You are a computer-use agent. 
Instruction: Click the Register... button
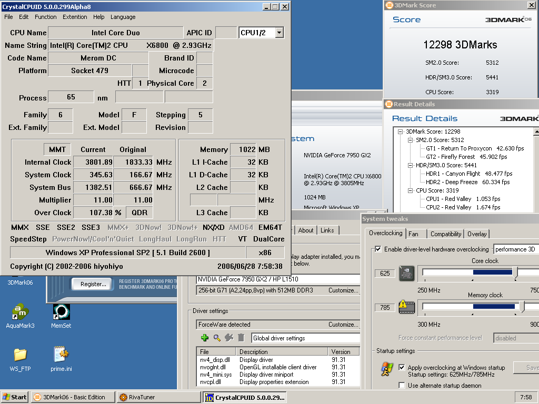click(x=93, y=284)
